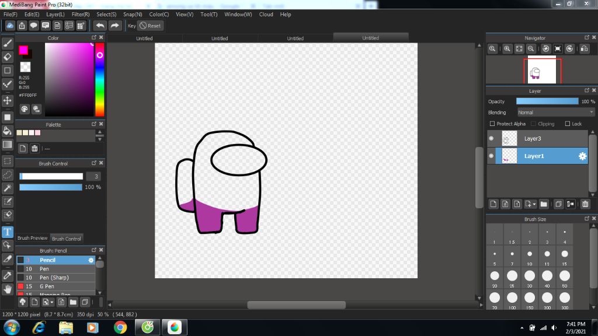Click the brush size value field
Screen dimensions: 598x336
(95, 176)
